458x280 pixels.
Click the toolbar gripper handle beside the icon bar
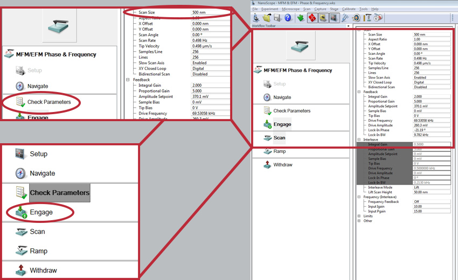(453, 18)
